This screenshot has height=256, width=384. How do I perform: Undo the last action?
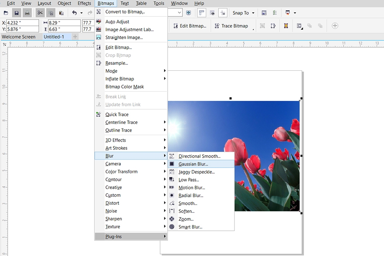(74, 12)
